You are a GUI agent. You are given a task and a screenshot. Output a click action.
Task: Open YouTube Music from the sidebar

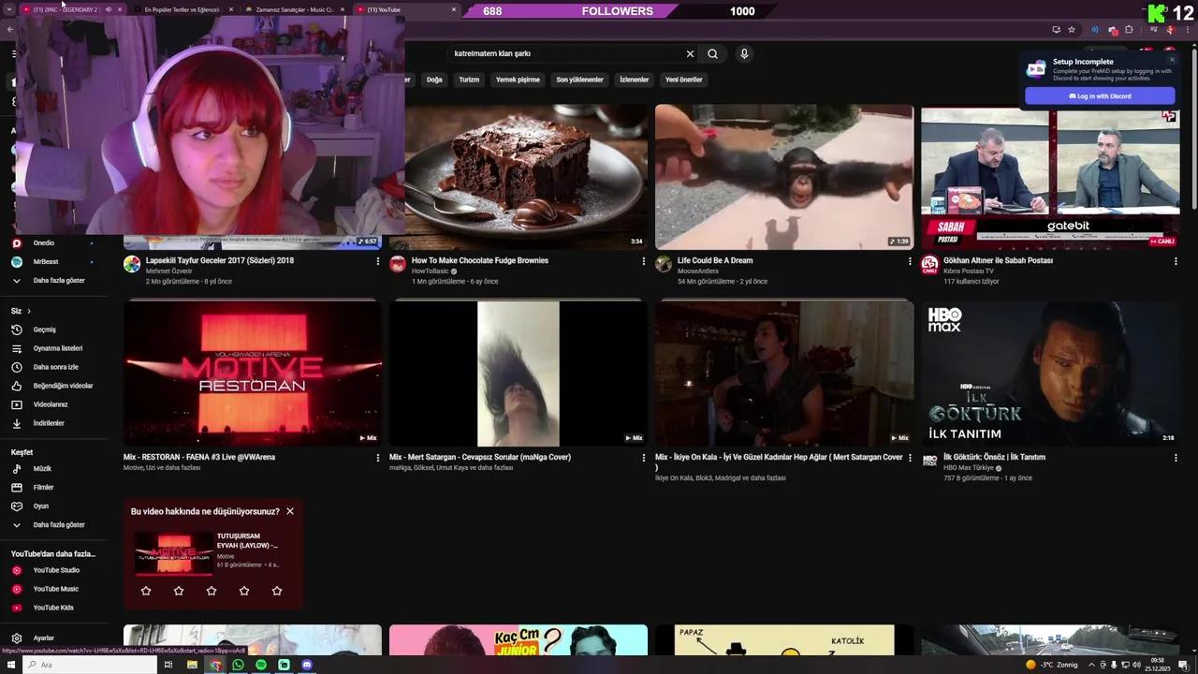coord(54,589)
